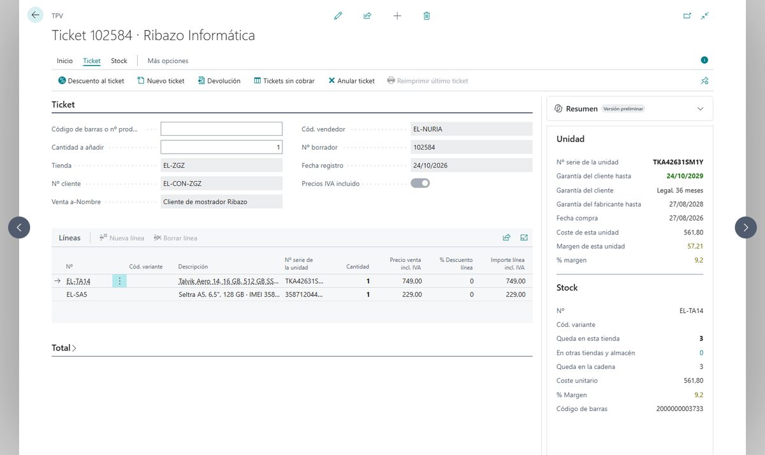This screenshot has width=765, height=455.
Task: Focus the Código de barras input field
Action: (221, 129)
